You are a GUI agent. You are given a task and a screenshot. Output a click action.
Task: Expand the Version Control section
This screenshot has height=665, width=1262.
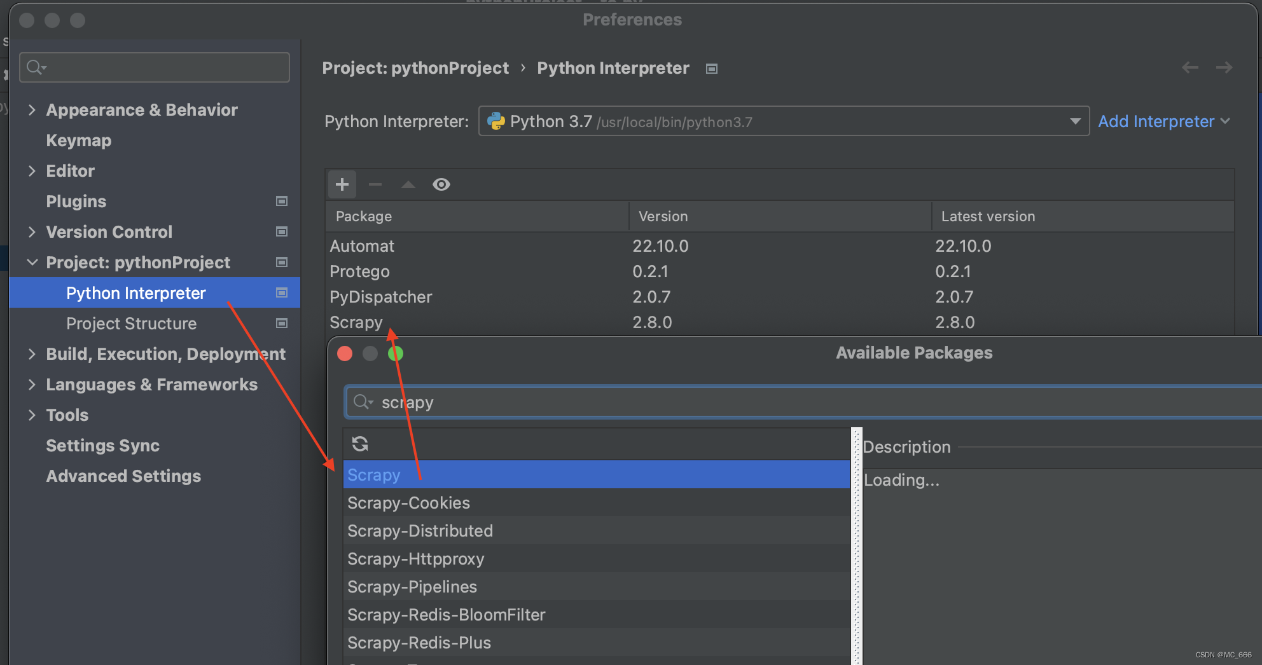click(x=32, y=232)
